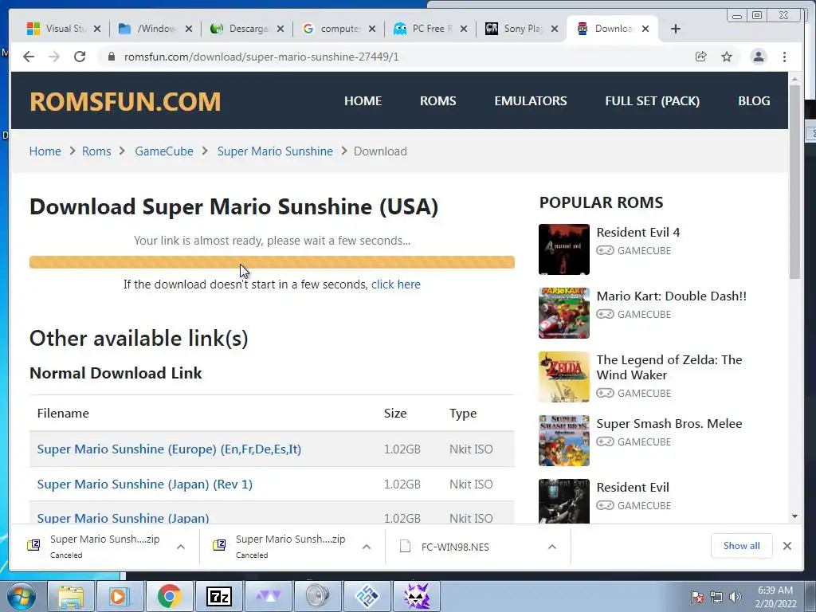The image size is (816, 612).
Task: Click the share page icon in address bar
Action: point(701,57)
